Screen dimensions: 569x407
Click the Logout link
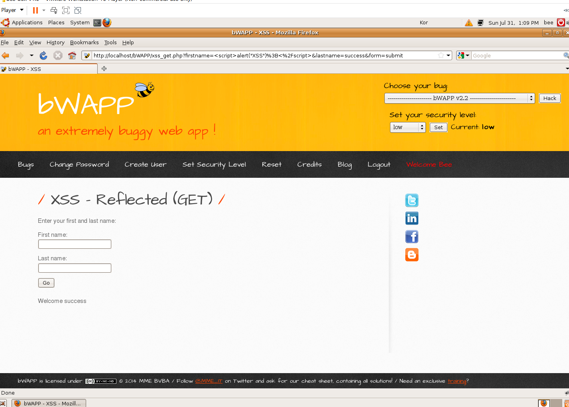tap(379, 165)
